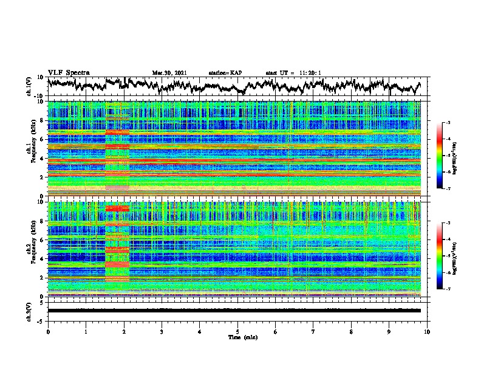Click the "Time (min)" axis title
The image size is (481, 372).
[x=243, y=337]
